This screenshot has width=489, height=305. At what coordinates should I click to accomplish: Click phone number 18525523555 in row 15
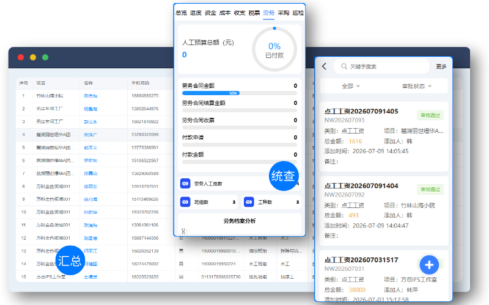pyautogui.click(x=145, y=277)
